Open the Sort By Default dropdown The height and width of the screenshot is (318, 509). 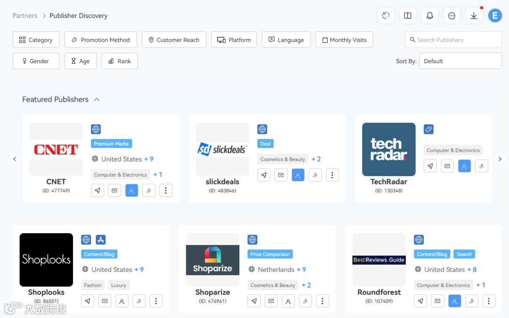tap(460, 61)
